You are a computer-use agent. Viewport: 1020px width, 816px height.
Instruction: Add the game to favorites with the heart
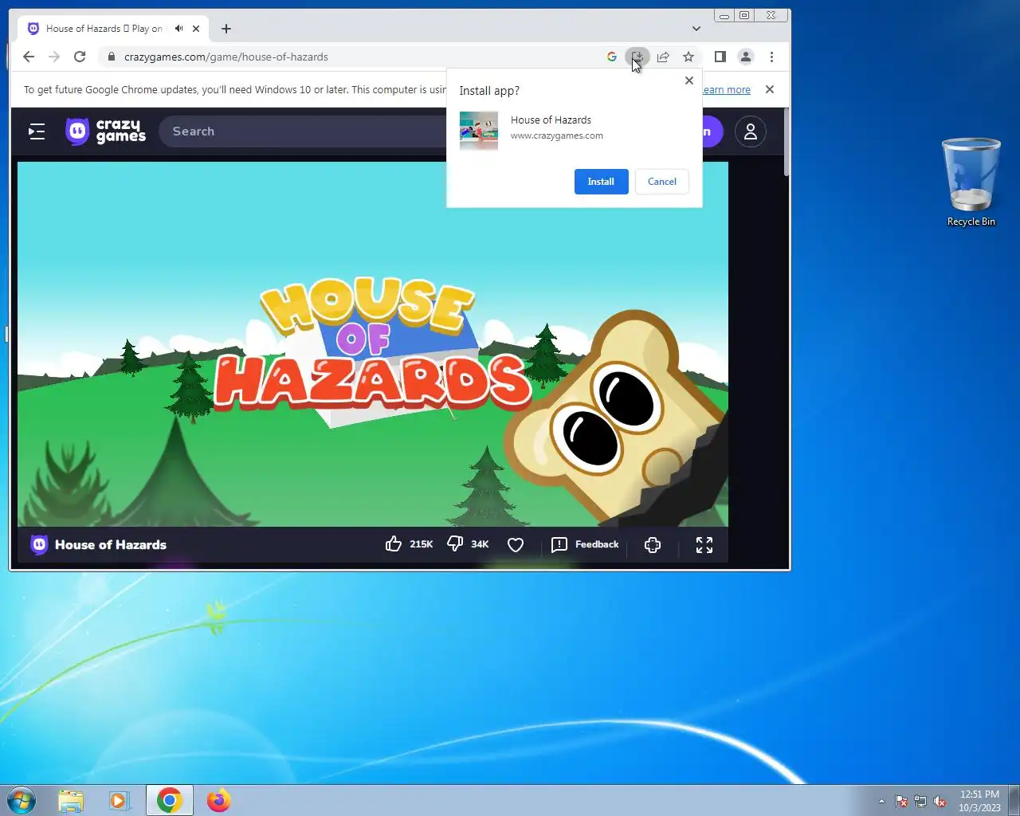click(516, 545)
